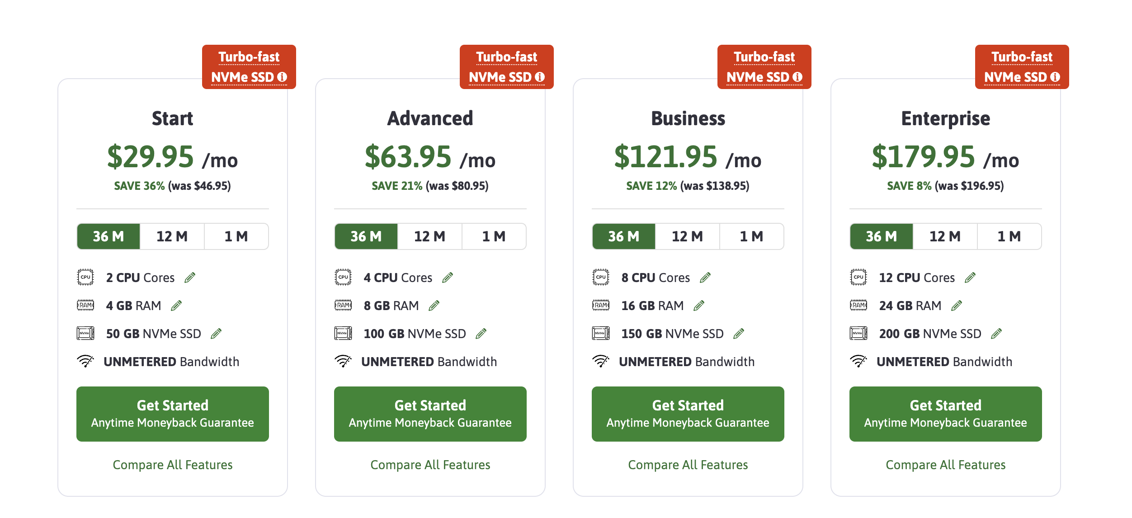The width and height of the screenshot is (1132, 518).
Task: Click pencil icon next to 100 GB NVMe SSD
Action: [481, 334]
